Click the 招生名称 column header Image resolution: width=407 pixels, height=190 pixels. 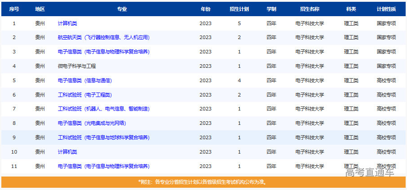[x=310, y=9]
